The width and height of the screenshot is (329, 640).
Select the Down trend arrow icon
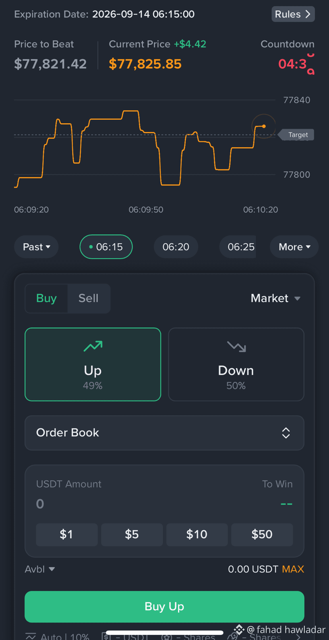click(236, 346)
